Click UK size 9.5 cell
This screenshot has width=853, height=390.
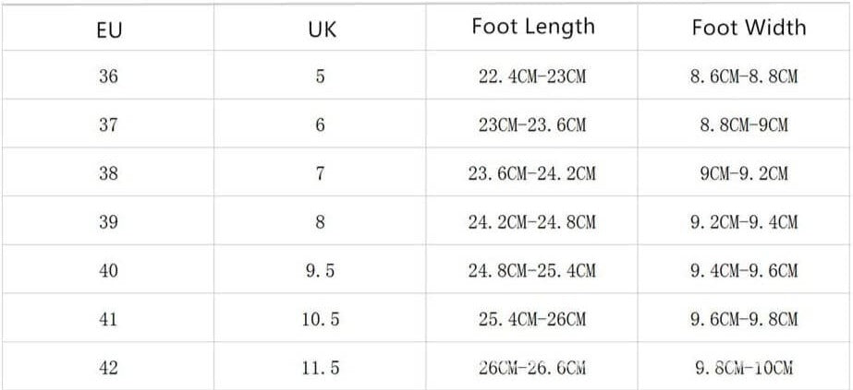coord(321,271)
